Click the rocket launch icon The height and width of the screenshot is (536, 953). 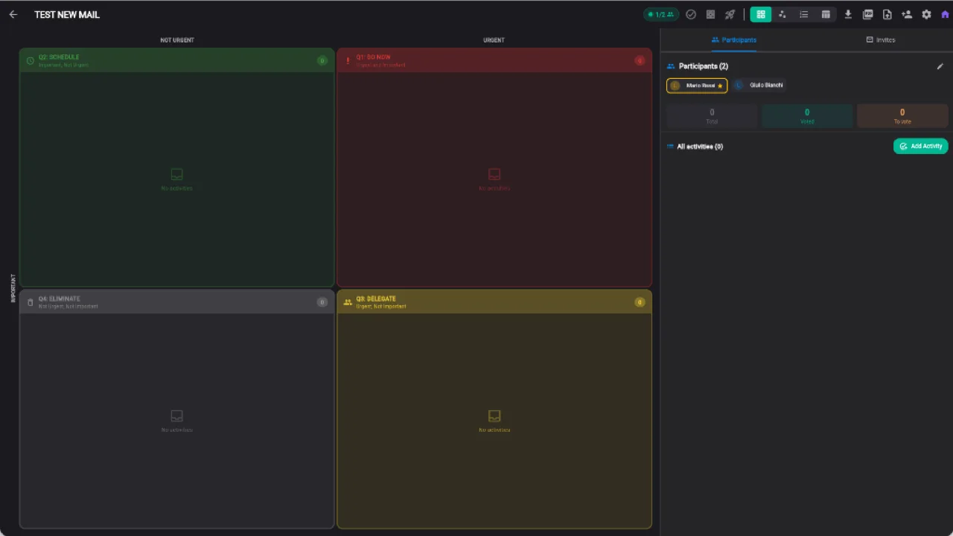click(x=730, y=14)
